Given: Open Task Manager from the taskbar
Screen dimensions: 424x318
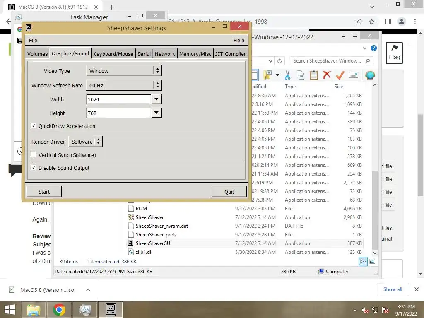Looking at the screenshot, I should coord(84,310).
